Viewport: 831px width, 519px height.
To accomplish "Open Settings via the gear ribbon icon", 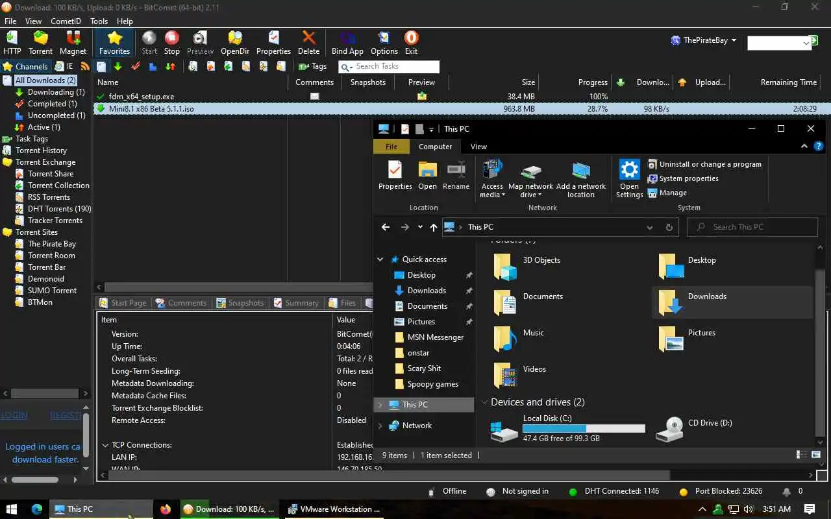I will tap(629, 180).
